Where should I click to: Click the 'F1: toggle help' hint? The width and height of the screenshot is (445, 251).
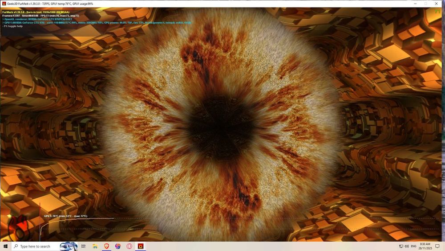tap(12, 26)
